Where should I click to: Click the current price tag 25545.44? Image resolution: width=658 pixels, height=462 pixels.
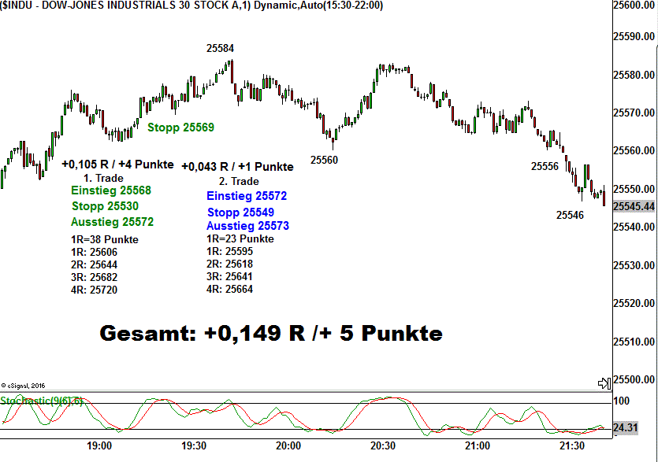click(x=634, y=206)
